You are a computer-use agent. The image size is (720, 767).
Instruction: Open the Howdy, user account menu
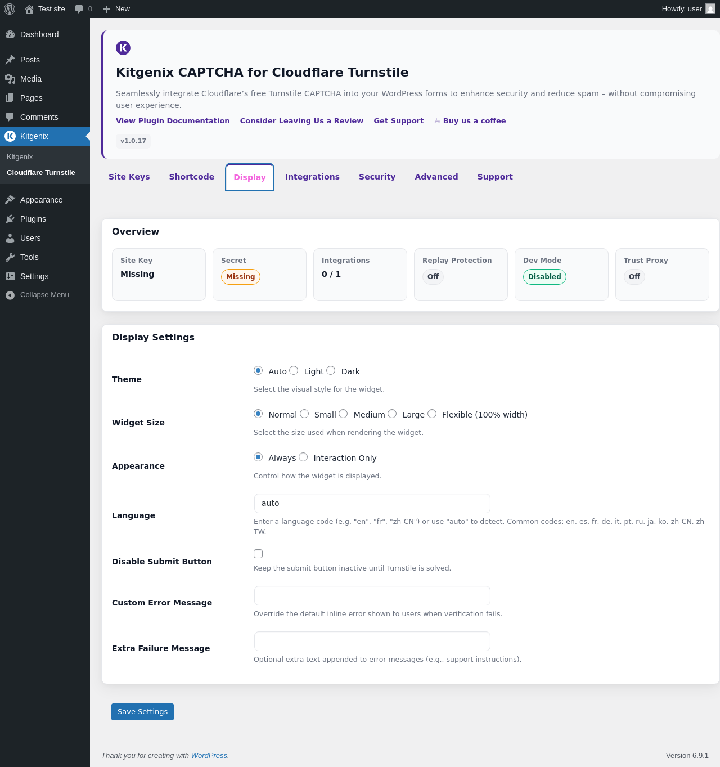pyautogui.click(x=687, y=9)
